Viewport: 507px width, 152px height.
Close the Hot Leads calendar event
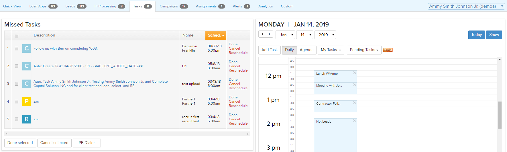pos(355,121)
